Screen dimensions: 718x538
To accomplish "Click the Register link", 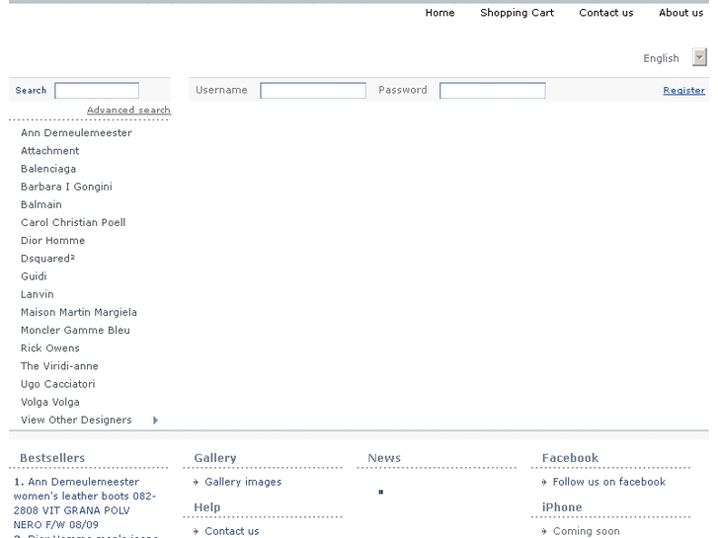I will (683, 90).
